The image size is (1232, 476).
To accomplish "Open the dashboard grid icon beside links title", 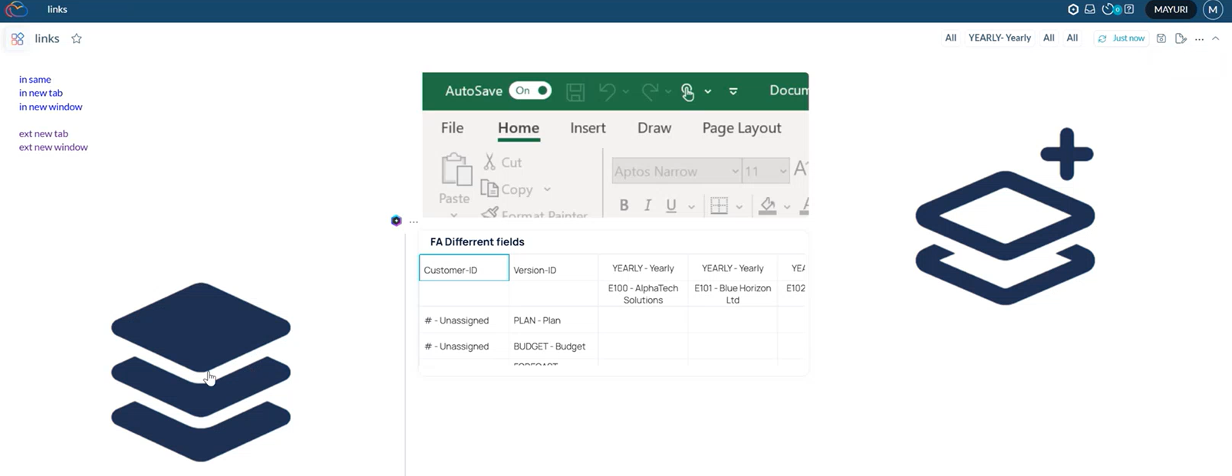I will click(x=18, y=38).
